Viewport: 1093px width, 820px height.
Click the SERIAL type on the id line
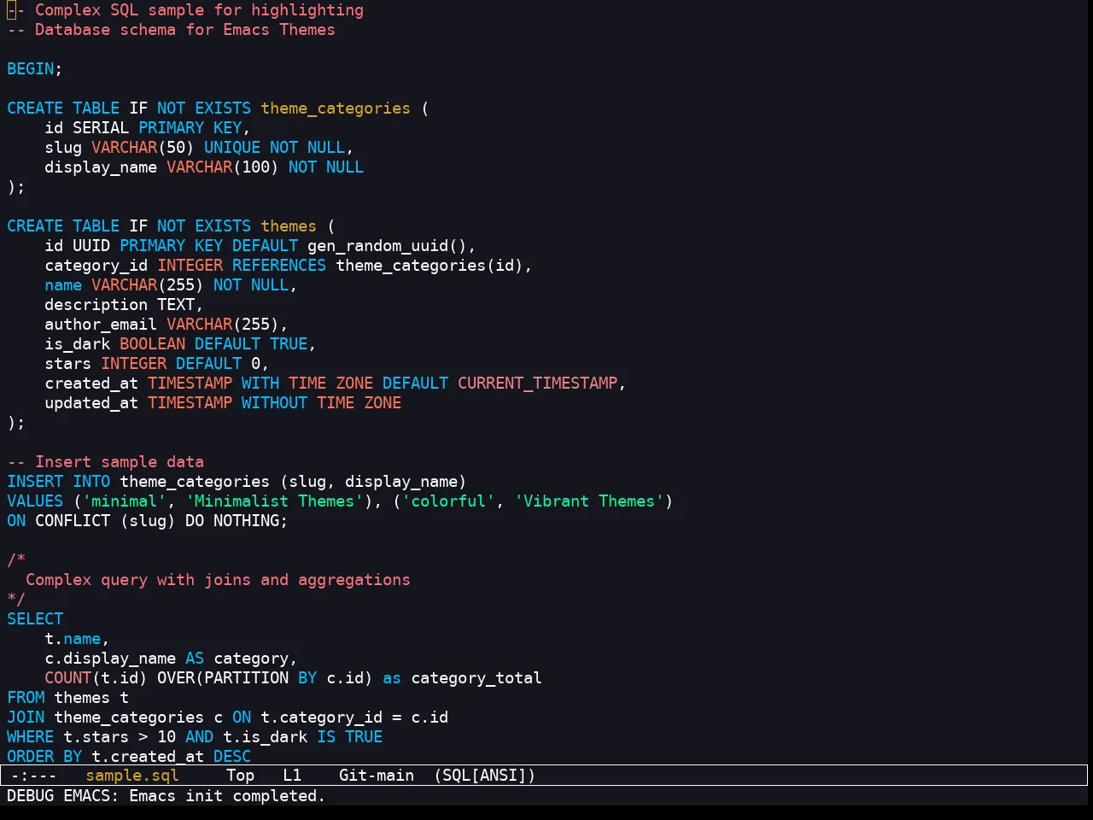[101, 128]
